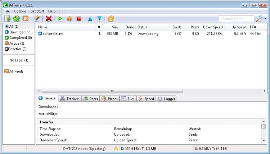Viewport: 270px width, 154px height.
Task: Switch to the Speed tab
Action: click(x=146, y=99)
